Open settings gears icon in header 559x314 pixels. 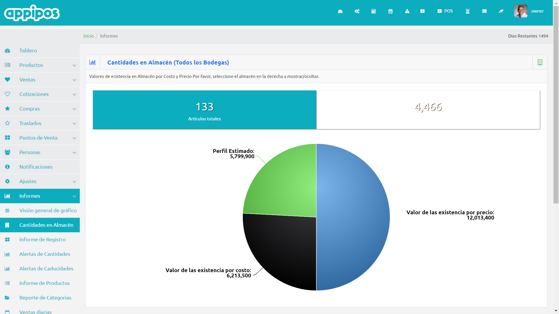357,11
